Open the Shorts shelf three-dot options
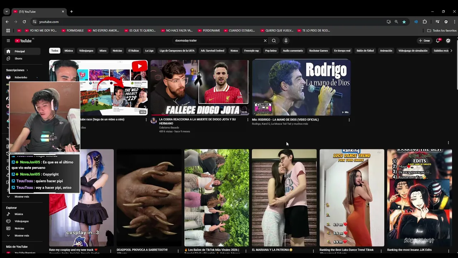 click(x=448, y=143)
